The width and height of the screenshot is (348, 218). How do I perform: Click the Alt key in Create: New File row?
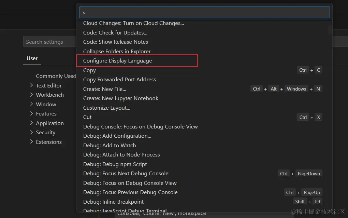tap(273, 89)
